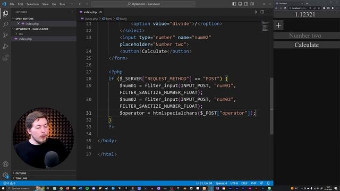Open the Search view in activity bar
The image size is (340, 191).
[x=5, y=24]
